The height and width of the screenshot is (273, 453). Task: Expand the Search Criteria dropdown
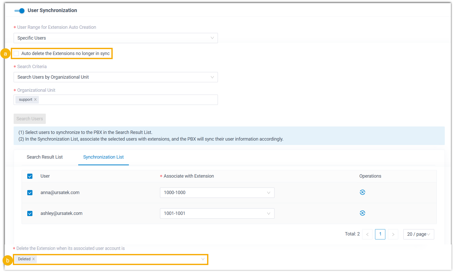pyautogui.click(x=116, y=77)
